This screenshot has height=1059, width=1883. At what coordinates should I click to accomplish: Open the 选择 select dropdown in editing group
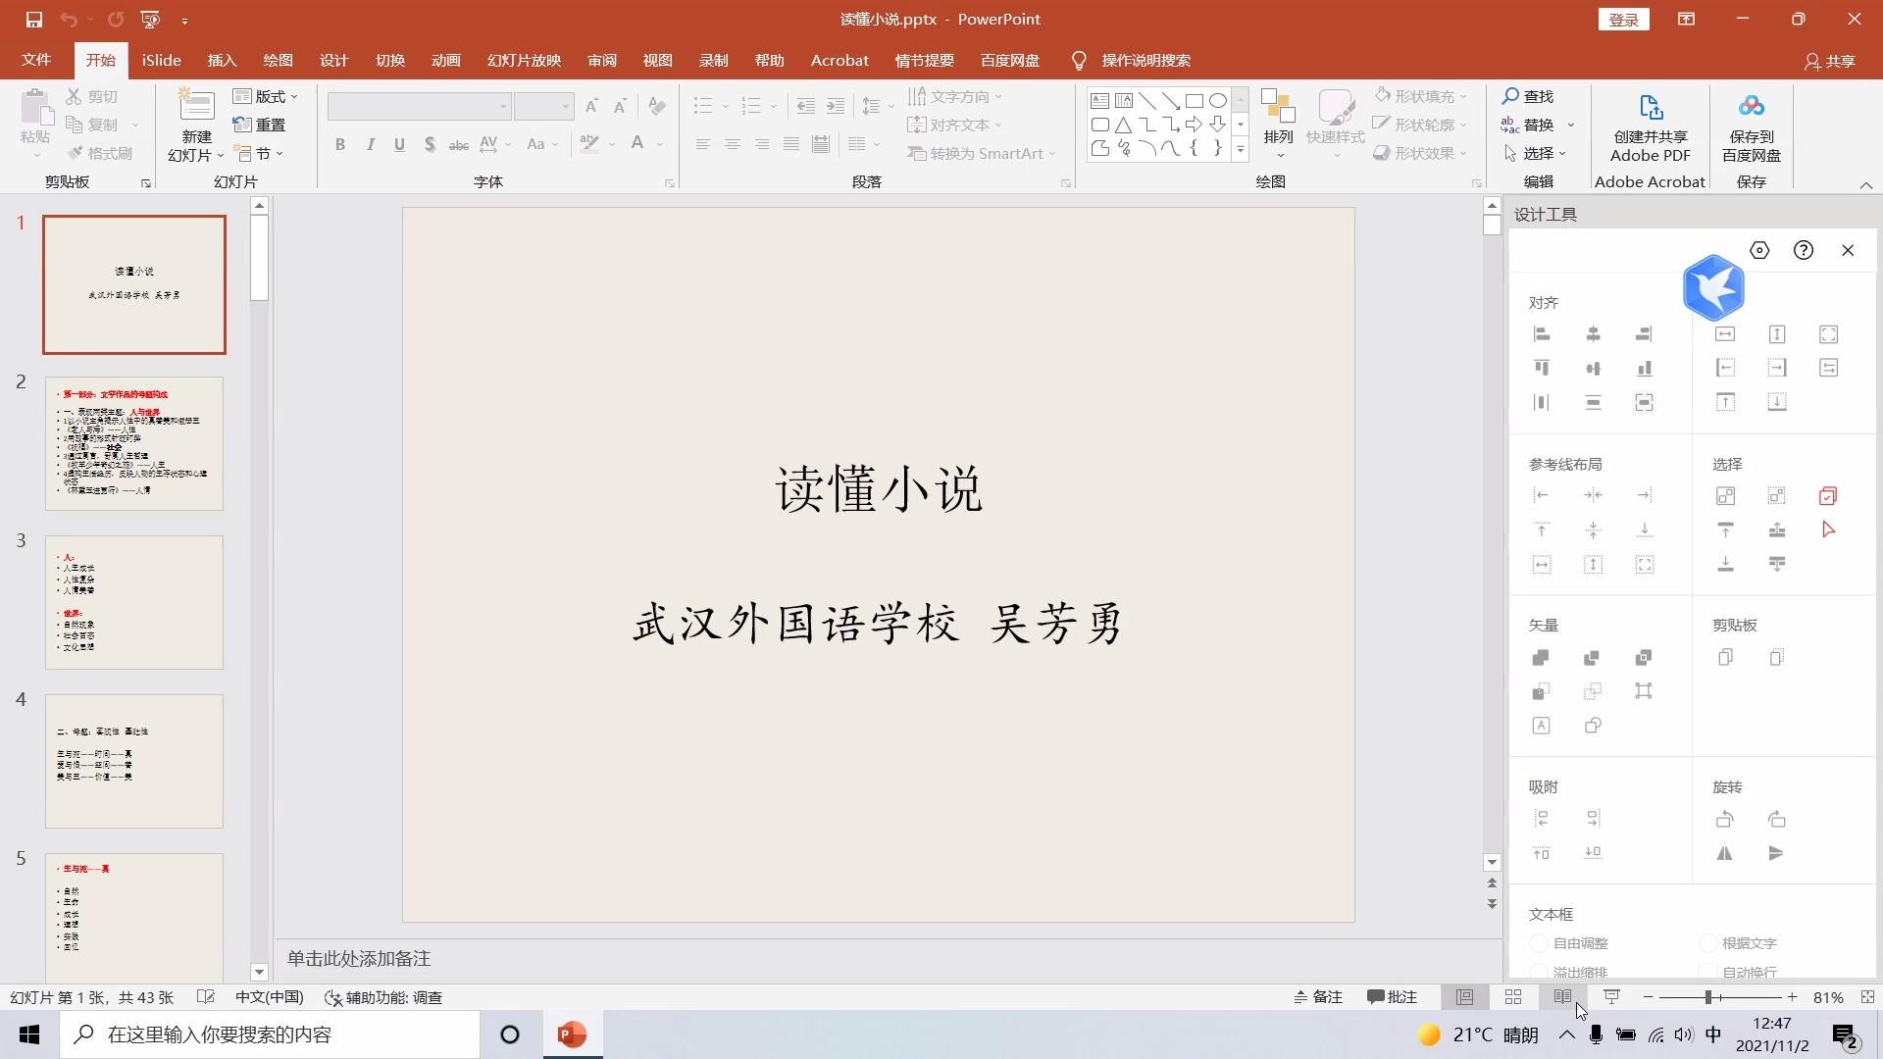1535,153
